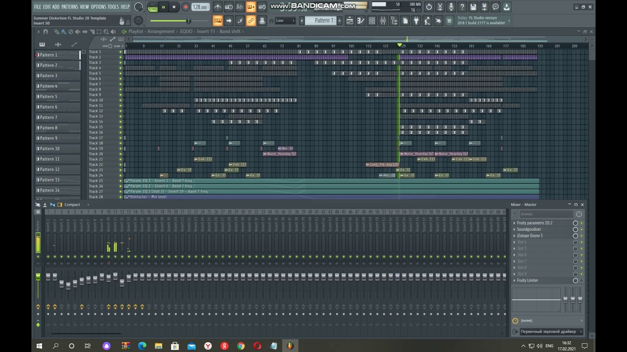Toggle loop recording icon
The image size is (627, 352).
[262, 7]
